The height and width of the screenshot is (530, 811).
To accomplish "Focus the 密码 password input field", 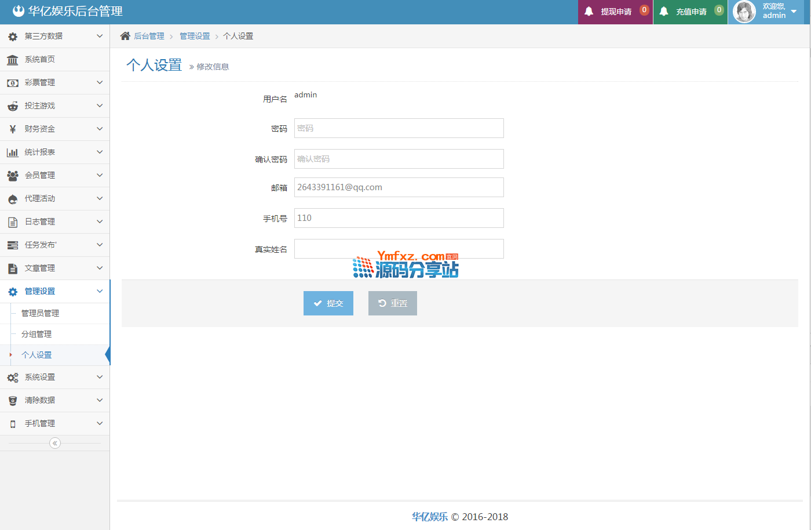I will (x=399, y=128).
